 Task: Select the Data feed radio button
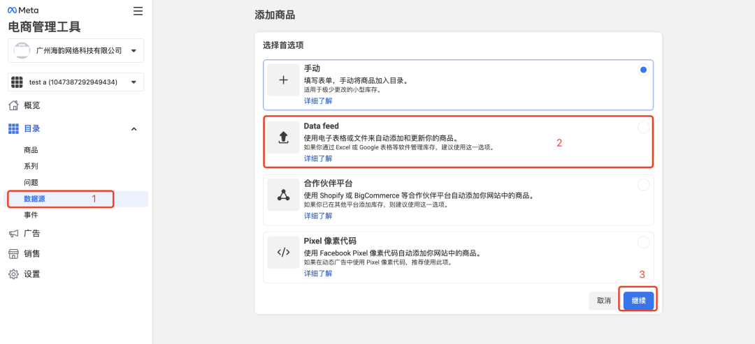643,127
